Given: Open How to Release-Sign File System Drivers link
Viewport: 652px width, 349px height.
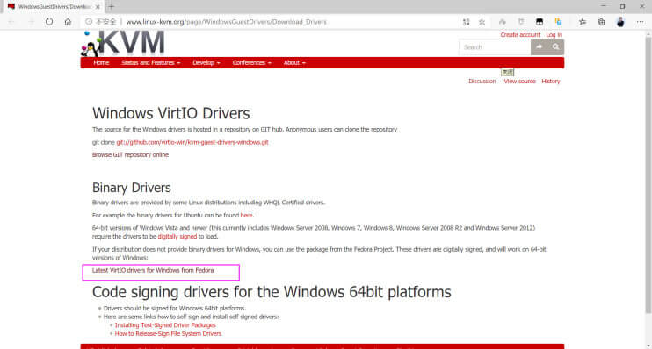Looking at the screenshot, I should pos(168,333).
